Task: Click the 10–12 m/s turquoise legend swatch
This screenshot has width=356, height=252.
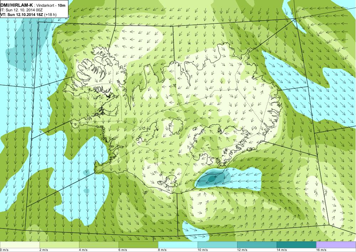Action: coord(217,245)
